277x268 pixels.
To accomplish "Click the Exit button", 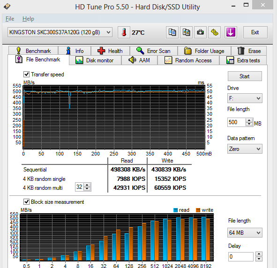I will tap(255, 32).
